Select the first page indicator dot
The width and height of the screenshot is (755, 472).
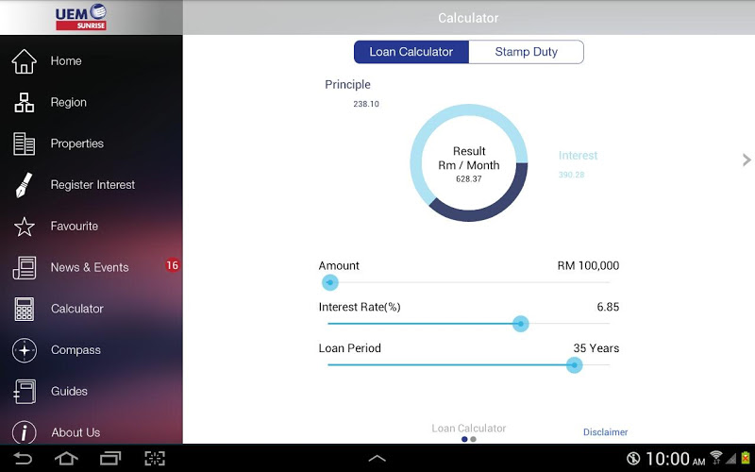464,439
